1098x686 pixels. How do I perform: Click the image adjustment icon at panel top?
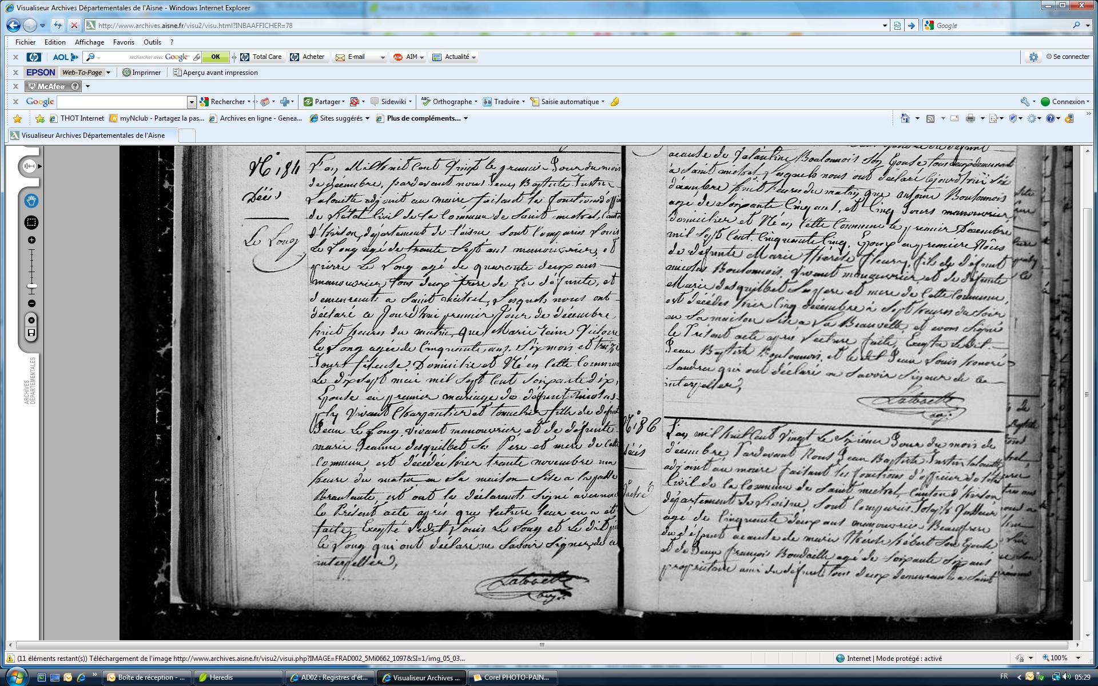point(30,166)
